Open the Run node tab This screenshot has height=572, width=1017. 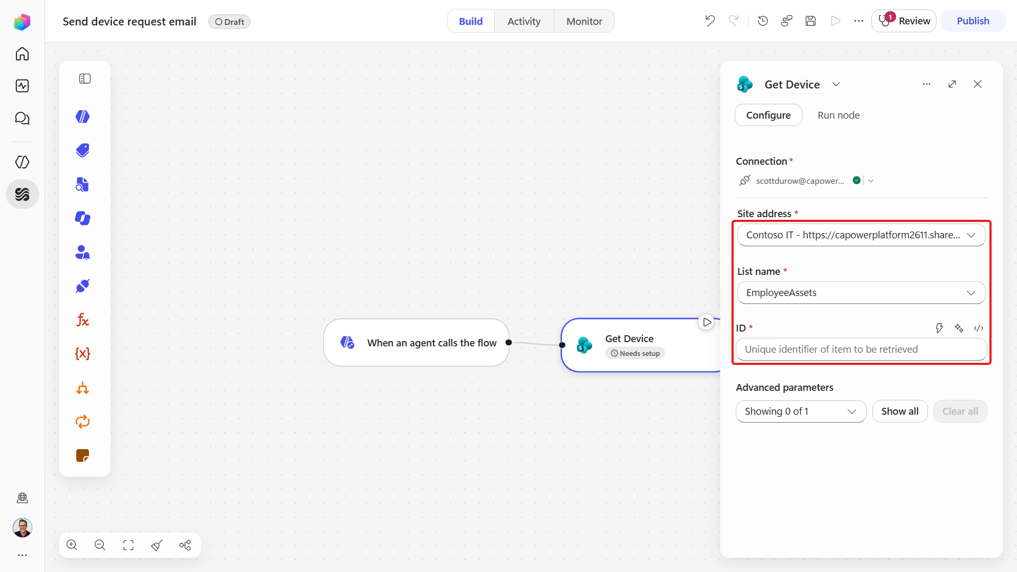(x=838, y=115)
